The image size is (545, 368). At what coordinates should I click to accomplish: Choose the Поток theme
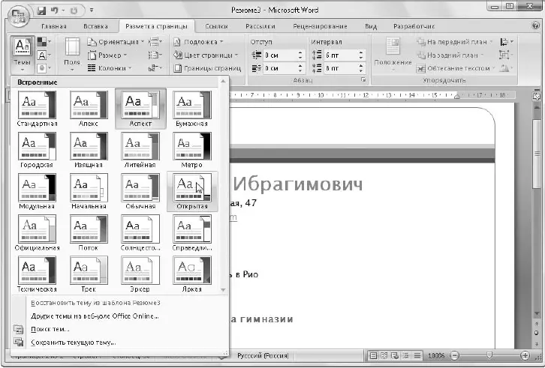(x=89, y=232)
